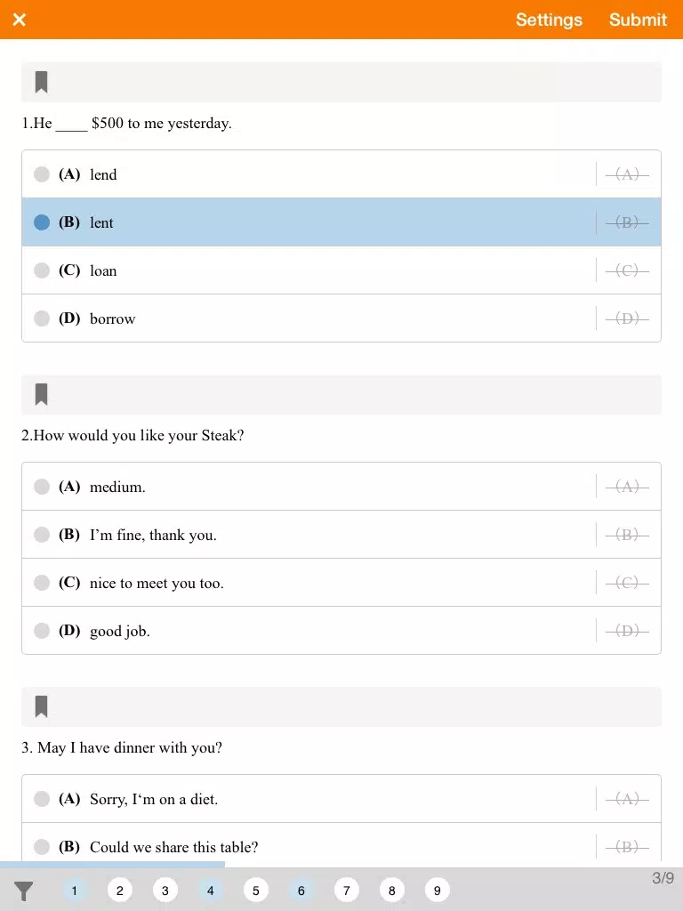Jump to question 5 in navigator

click(255, 890)
